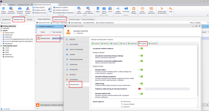Image resolution: width=209 pixels, height=111 pixels.
Task: Switch to Informacje o nVision tab
Action: coord(23,5)
